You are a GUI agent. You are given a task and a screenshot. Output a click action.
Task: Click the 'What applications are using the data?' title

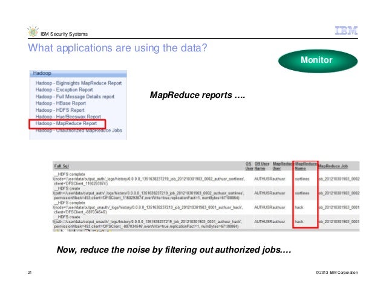[117, 48]
